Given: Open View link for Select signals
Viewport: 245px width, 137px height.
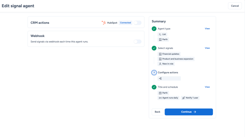Looking at the screenshot, I should click(x=207, y=48).
